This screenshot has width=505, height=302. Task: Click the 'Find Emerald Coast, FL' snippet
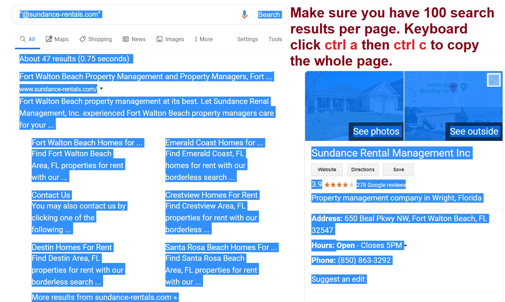(x=205, y=165)
